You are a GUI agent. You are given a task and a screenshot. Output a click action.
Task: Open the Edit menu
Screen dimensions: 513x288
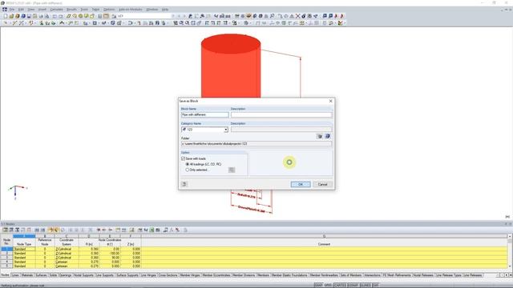[x=22, y=10]
